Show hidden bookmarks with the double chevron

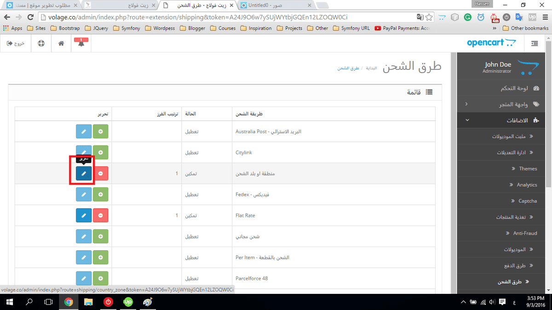point(495,28)
